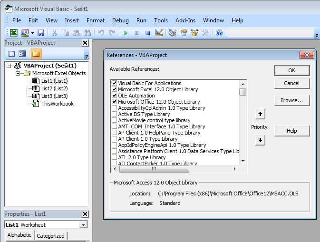
Task: Collapse the VBAProject (Sešit1) tree node
Action: 10,66
